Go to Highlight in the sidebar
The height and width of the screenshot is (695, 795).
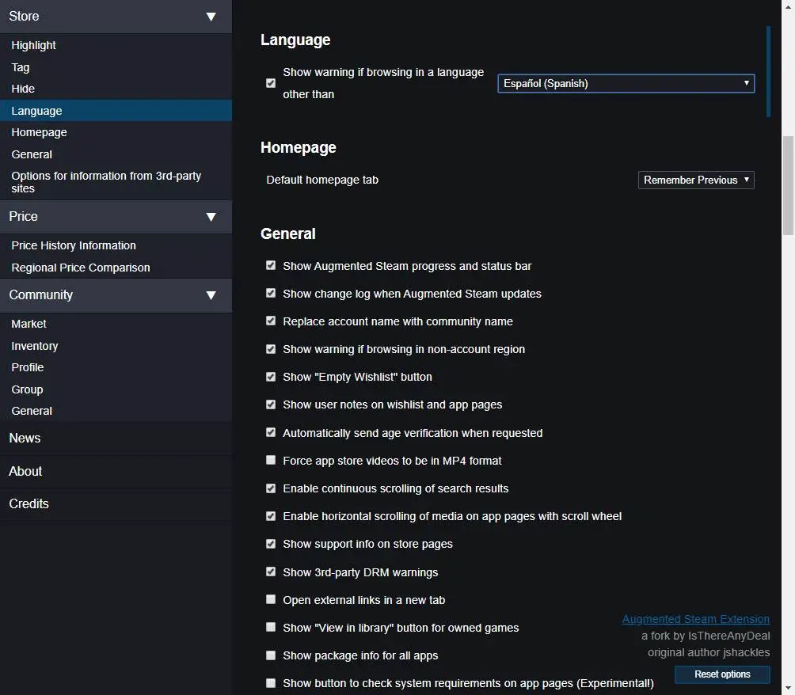click(x=34, y=46)
